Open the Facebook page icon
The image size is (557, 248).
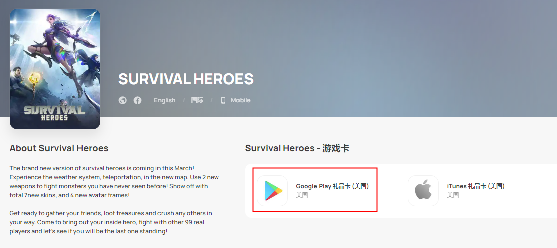click(137, 100)
